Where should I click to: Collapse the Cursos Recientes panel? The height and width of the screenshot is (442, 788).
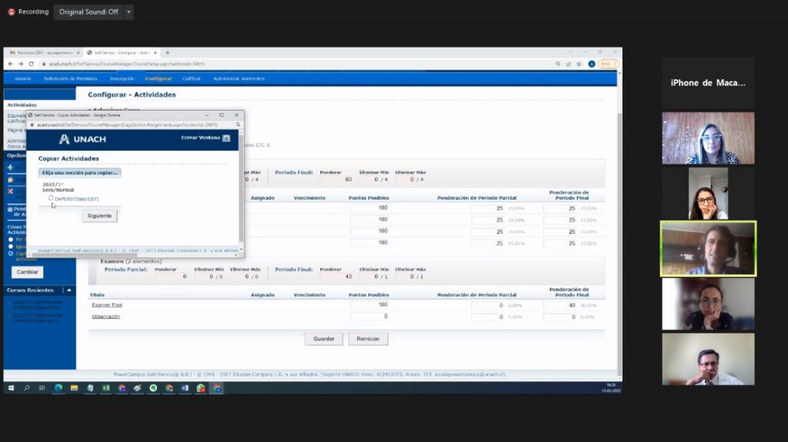click(x=69, y=291)
